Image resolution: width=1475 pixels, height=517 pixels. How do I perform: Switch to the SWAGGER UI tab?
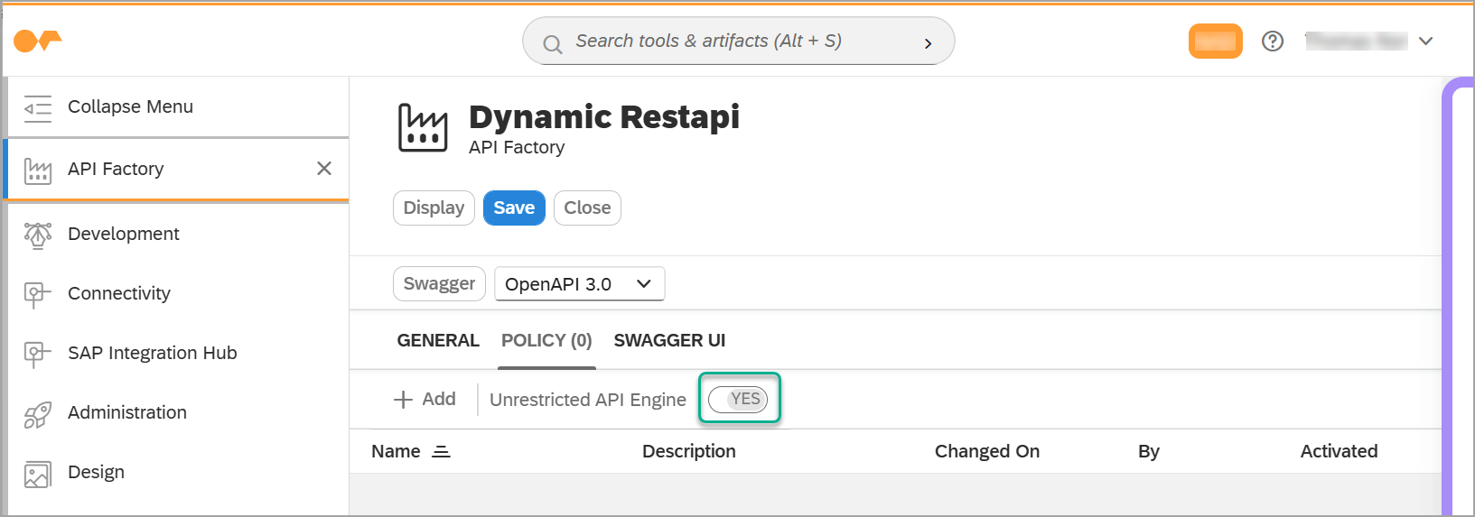point(669,340)
